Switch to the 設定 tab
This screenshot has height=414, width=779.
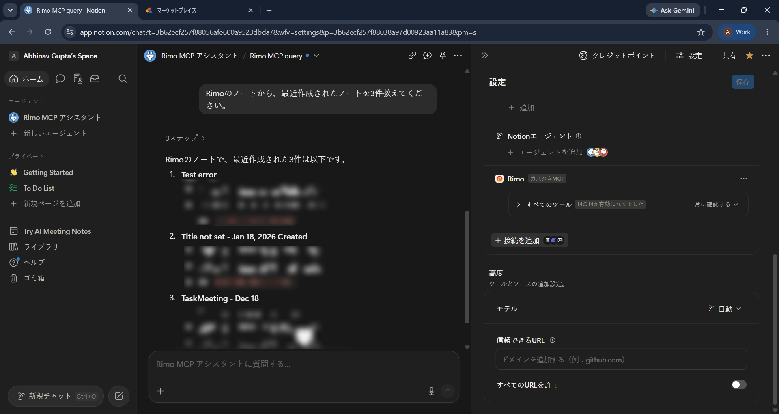point(689,56)
